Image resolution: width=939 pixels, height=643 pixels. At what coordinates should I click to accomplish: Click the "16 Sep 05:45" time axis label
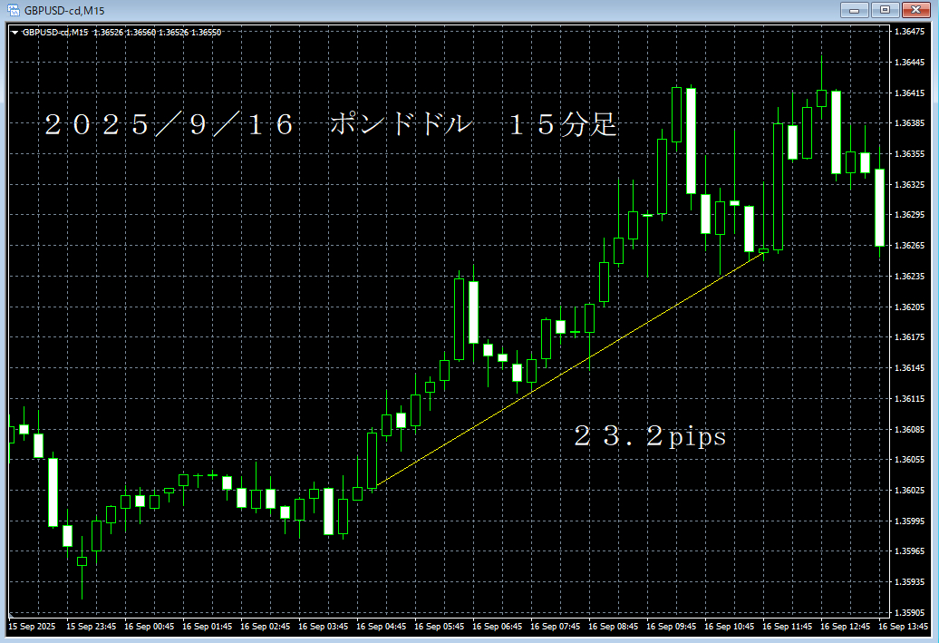(x=440, y=626)
